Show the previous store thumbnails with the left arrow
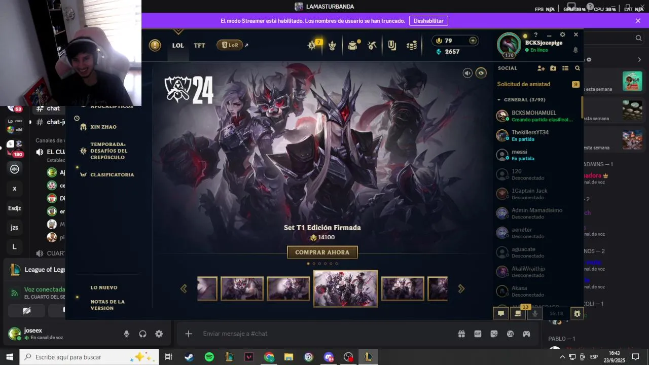649x365 pixels. 184,288
